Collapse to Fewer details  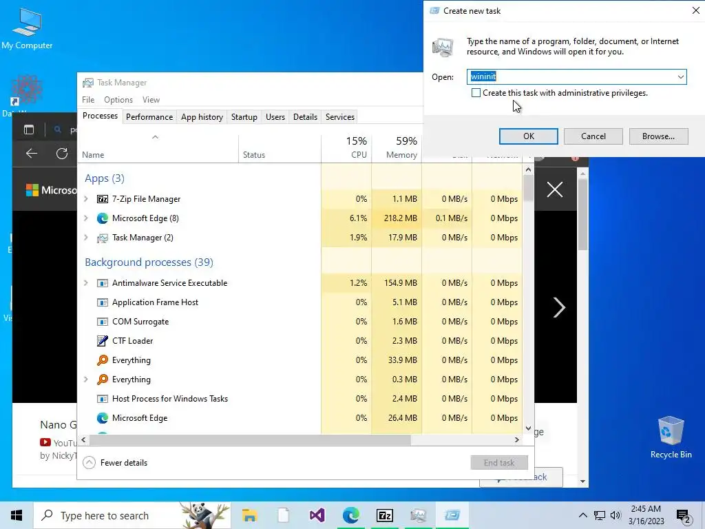pyautogui.click(x=116, y=462)
